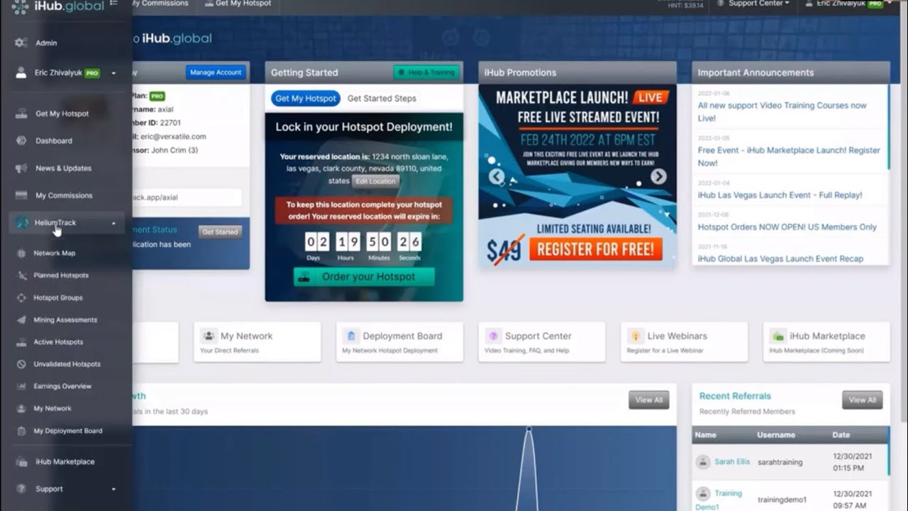
Task: Open the Hotspot Orders NOW OPEN announcement
Action: point(787,227)
